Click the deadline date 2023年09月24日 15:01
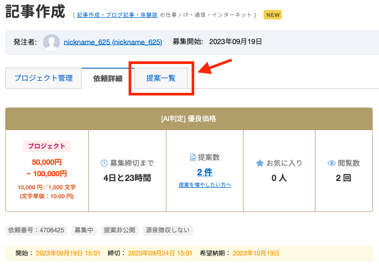Screen dimensions: 379x267 (160, 253)
